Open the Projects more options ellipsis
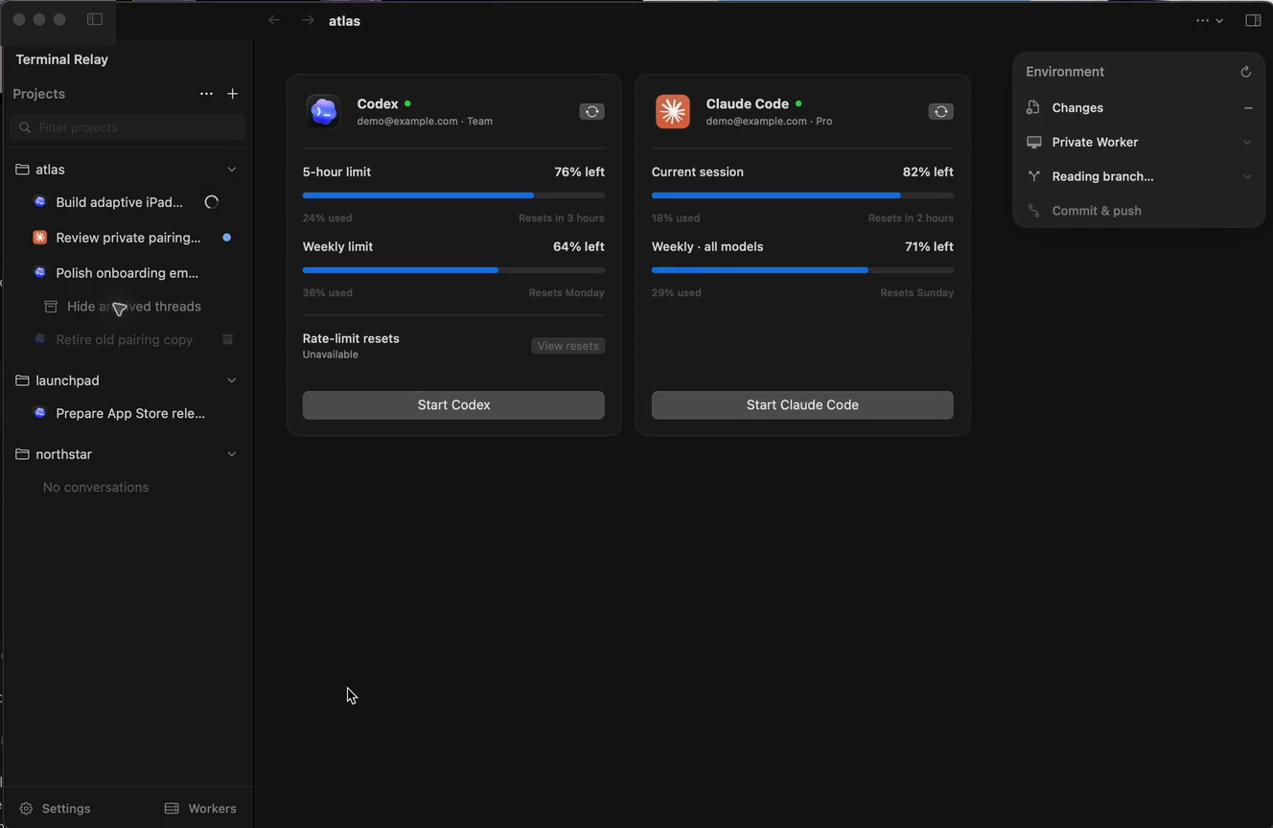 [x=206, y=94]
